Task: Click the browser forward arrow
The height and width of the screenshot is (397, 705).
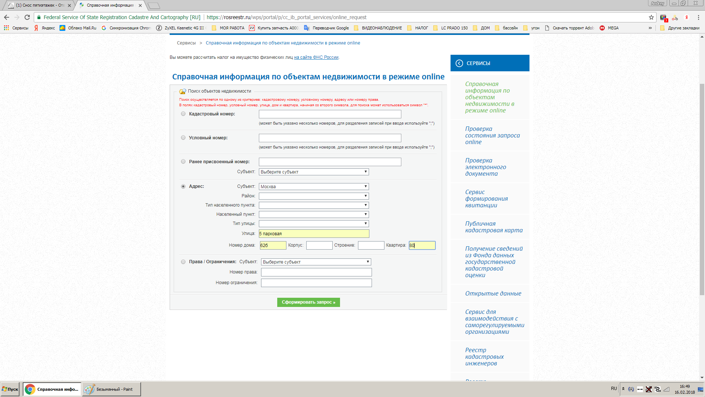Action: pyautogui.click(x=17, y=17)
